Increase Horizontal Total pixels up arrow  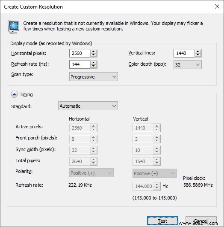pyautogui.click(x=94, y=159)
